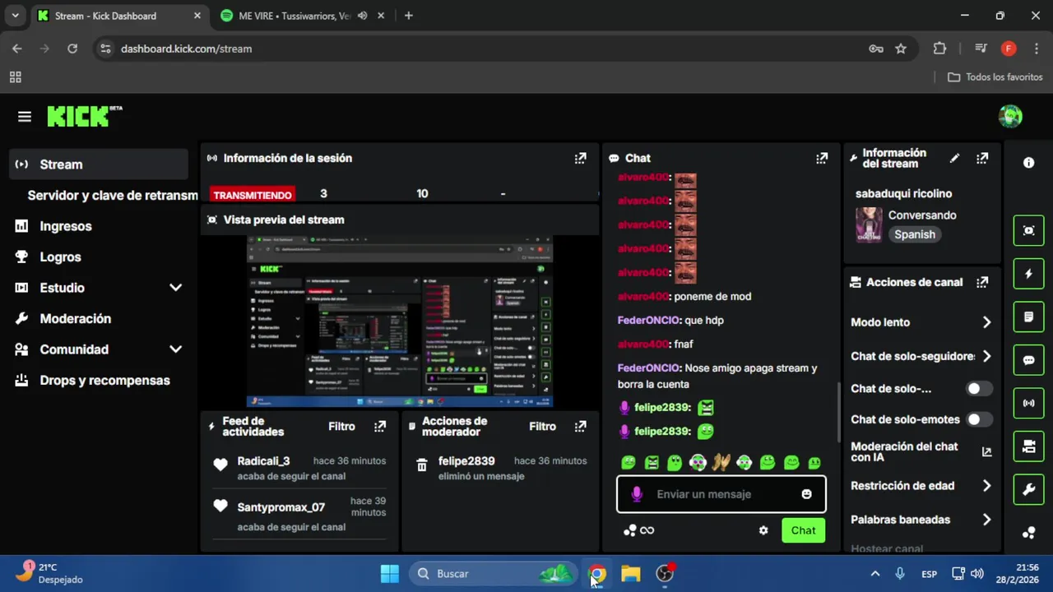Screen dimensions: 1053x592
Task: Expand the Comunidad sidebar section chevron
Action: point(175,349)
